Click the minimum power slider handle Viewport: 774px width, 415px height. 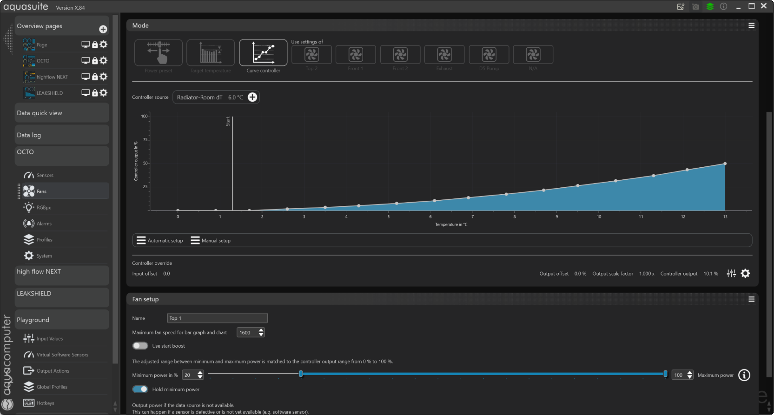pos(301,374)
